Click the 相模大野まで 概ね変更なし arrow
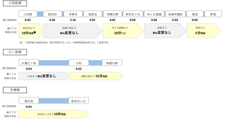 click(73, 31)
